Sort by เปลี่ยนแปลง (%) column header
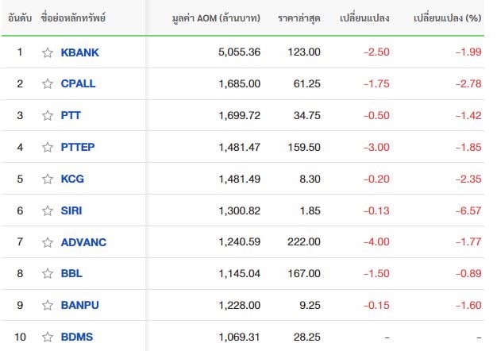Image resolution: width=497 pixels, height=351 pixels. [x=447, y=18]
